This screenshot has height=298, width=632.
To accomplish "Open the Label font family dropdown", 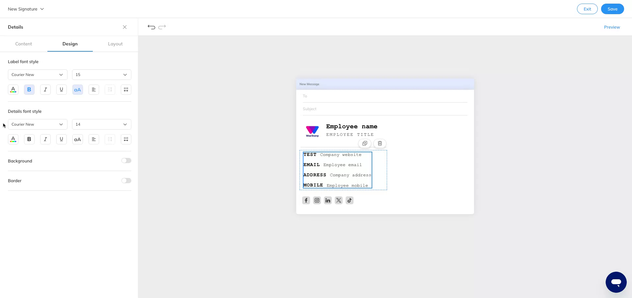I will [38, 75].
